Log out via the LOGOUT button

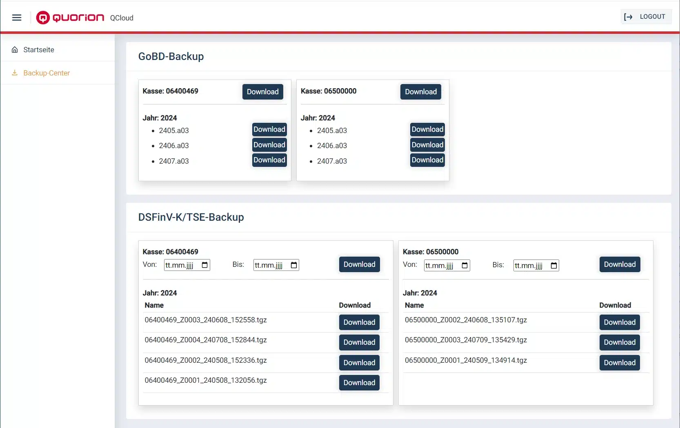[x=646, y=17]
